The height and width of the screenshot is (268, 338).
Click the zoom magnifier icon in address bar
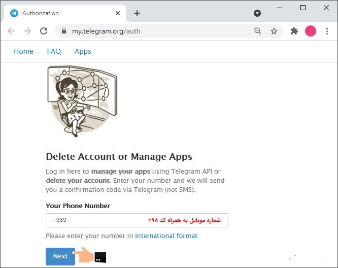258,31
